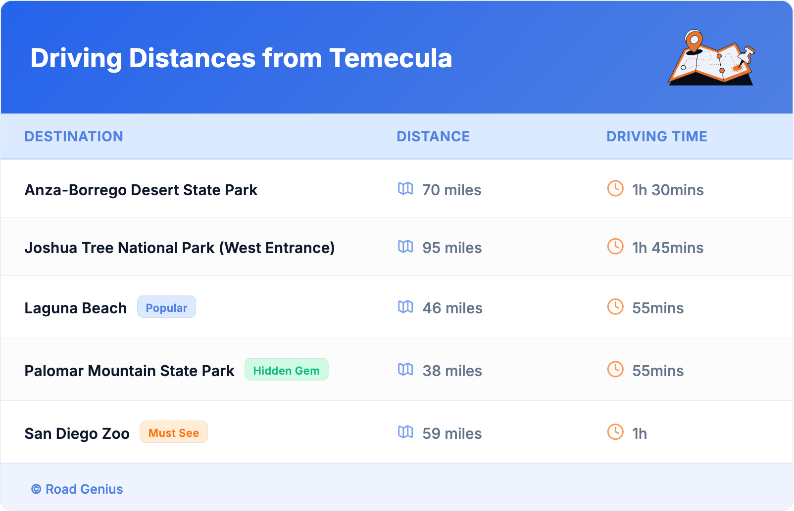Click the Destination column header

74,136
